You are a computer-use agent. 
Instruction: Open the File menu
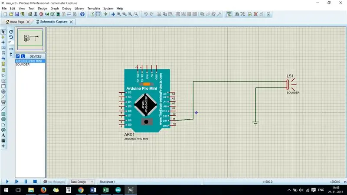coord(4,8)
